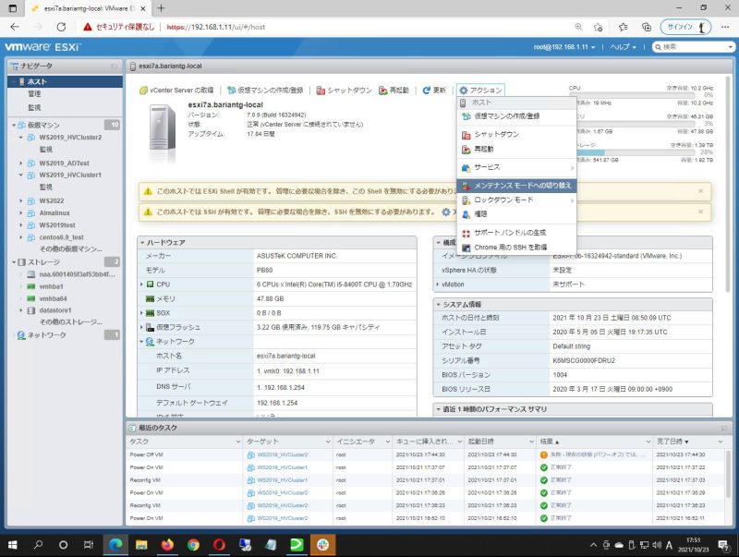Screen dimensions: 739x557
Task: Open 監視 directly under the host node
Action: (34, 107)
